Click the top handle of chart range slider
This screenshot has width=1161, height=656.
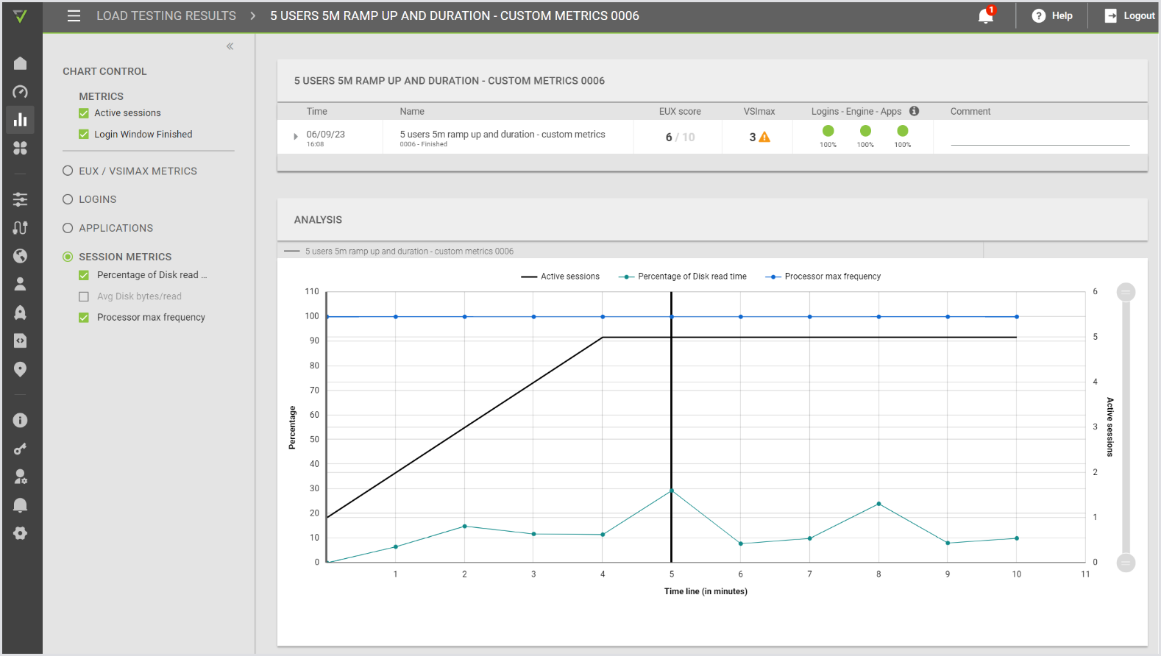coord(1126,292)
